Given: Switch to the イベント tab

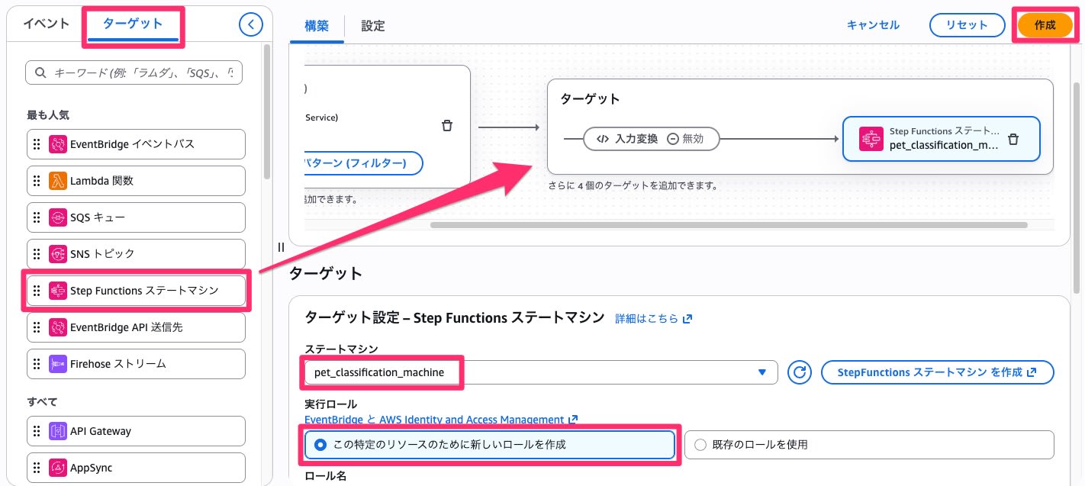Looking at the screenshot, I should point(47,24).
